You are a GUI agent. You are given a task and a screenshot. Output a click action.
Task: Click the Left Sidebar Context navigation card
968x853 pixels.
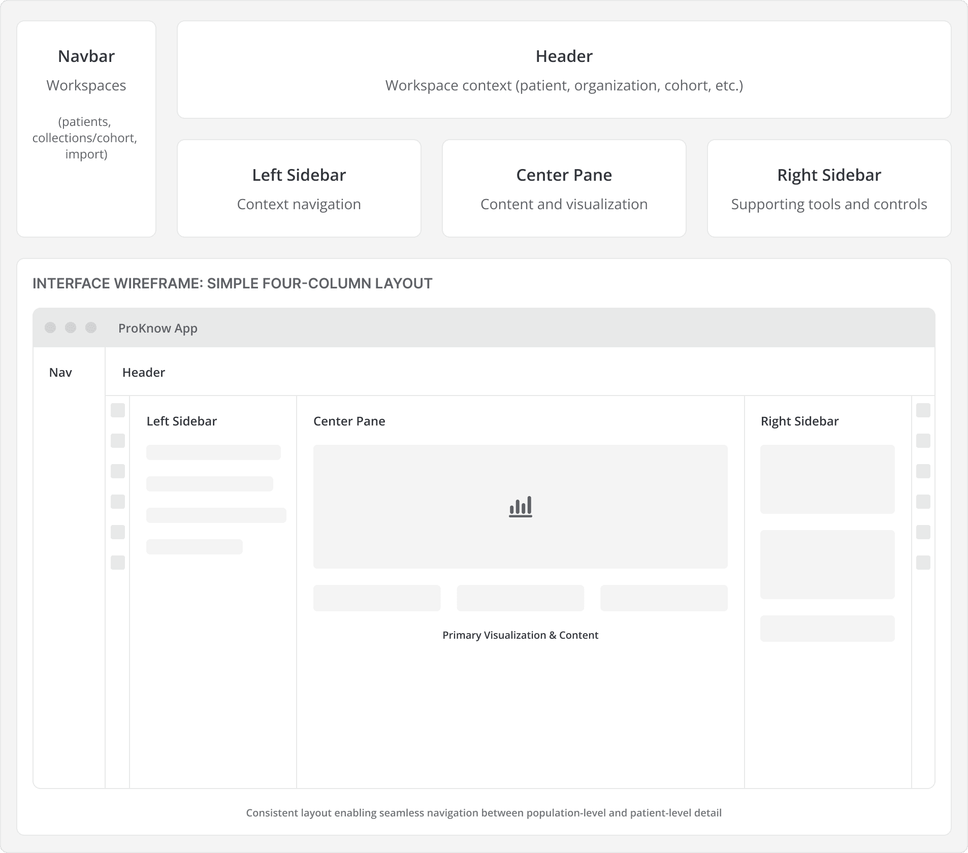(x=299, y=188)
